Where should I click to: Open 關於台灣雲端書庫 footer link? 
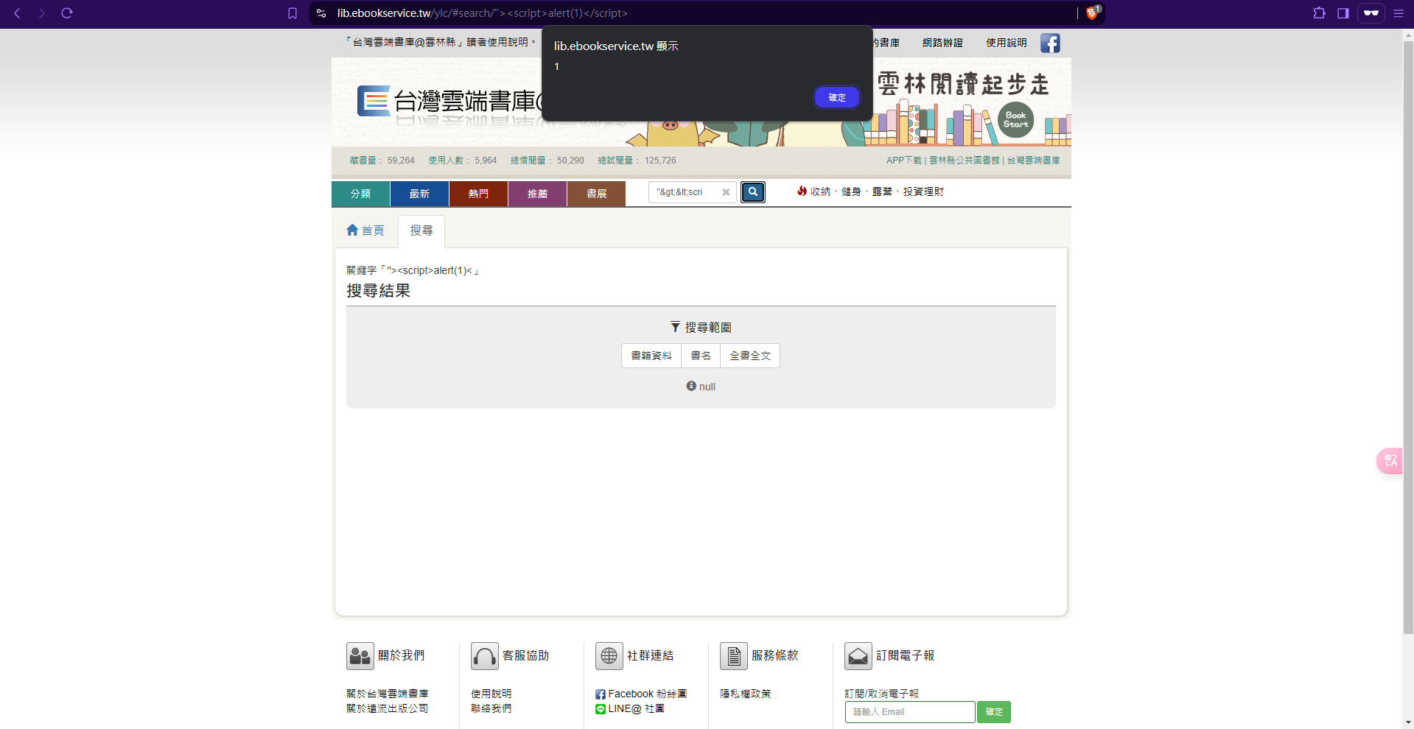[388, 694]
